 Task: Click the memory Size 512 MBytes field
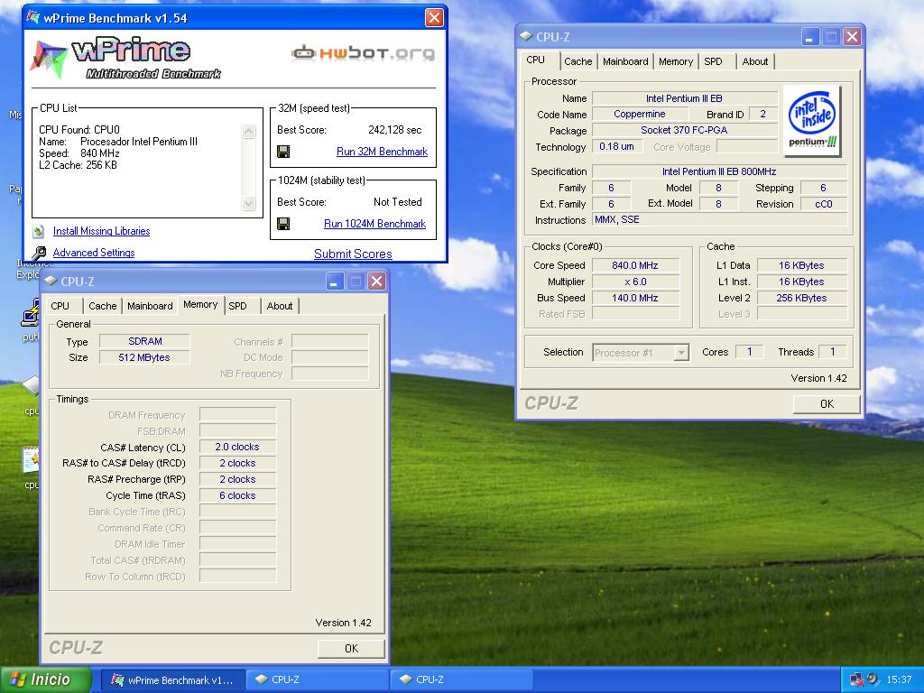[x=145, y=357]
